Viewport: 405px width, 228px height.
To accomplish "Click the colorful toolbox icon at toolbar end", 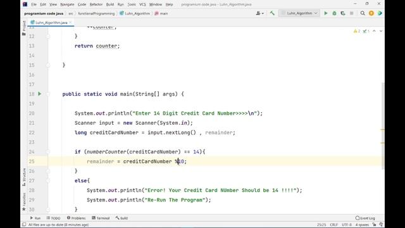I will pos(380,13).
